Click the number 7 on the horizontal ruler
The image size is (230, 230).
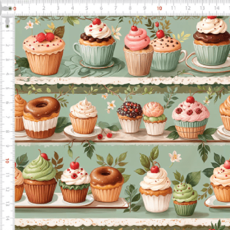pyautogui.click(x=116, y=8)
